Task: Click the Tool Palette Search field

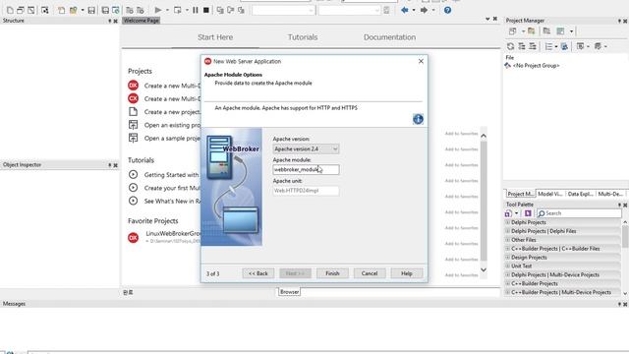Action: tap(579, 213)
